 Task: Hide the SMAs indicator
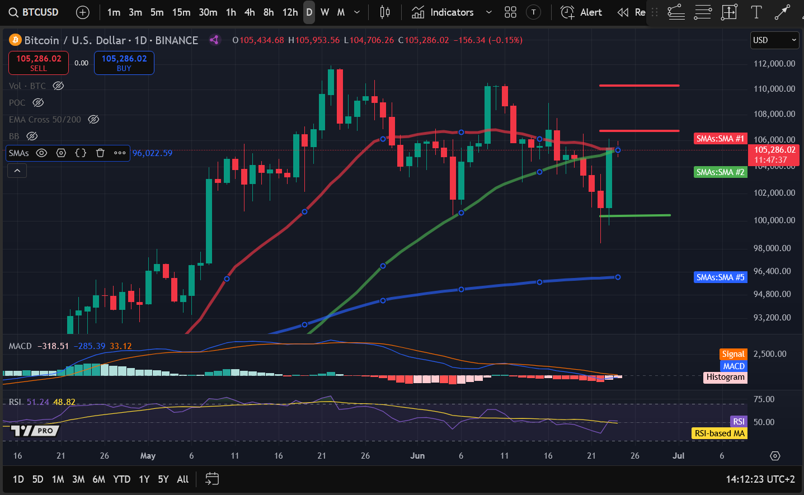coord(41,153)
